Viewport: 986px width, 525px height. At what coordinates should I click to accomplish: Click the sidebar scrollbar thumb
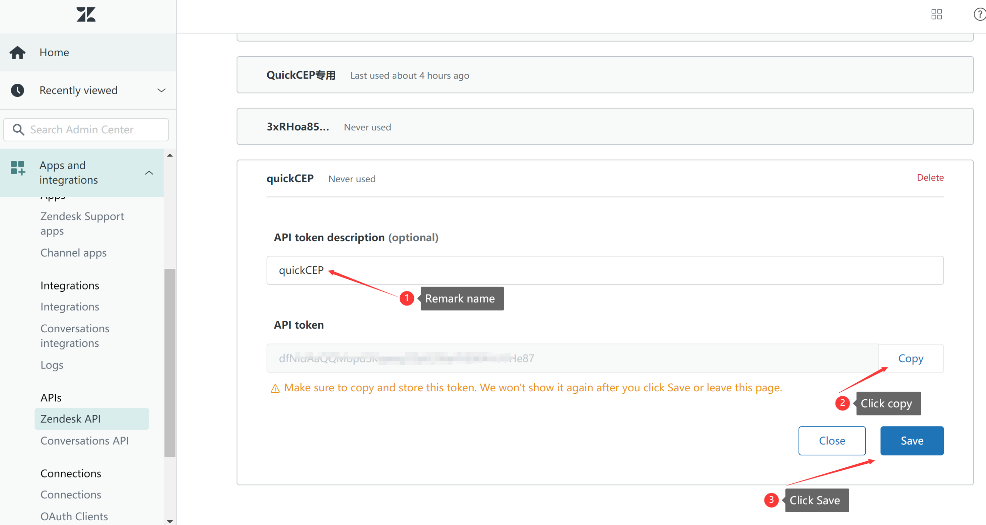pos(170,363)
